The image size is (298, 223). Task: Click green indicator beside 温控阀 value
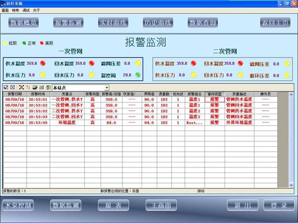coord(138,75)
